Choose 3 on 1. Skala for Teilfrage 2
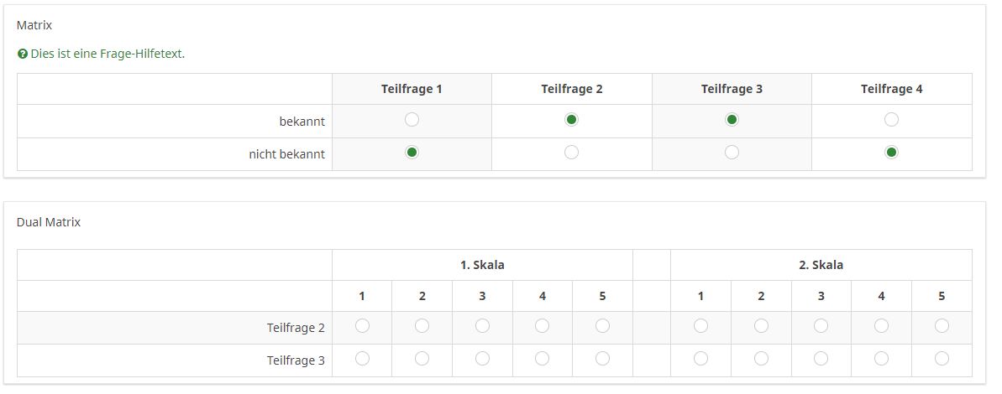Viewport: 1002px width, 394px height. point(482,325)
